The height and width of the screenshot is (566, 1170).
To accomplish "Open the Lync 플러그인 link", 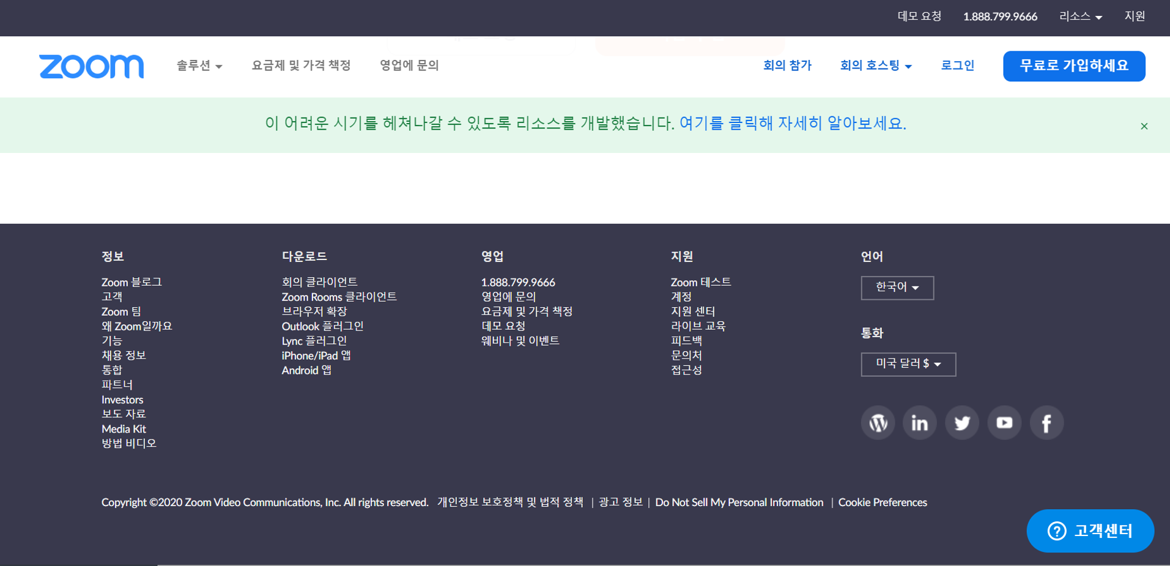I will (314, 341).
